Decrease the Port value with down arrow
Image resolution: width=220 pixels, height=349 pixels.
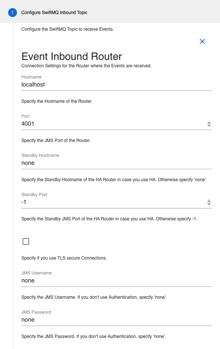click(x=209, y=125)
